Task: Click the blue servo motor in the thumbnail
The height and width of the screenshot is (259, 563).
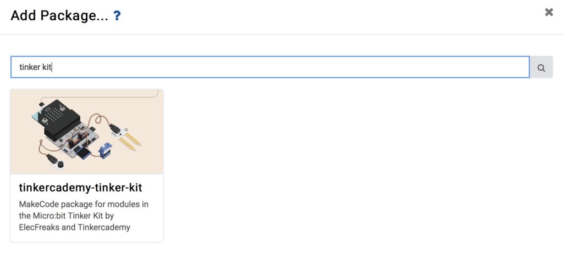Action: [x=106, y=151]
